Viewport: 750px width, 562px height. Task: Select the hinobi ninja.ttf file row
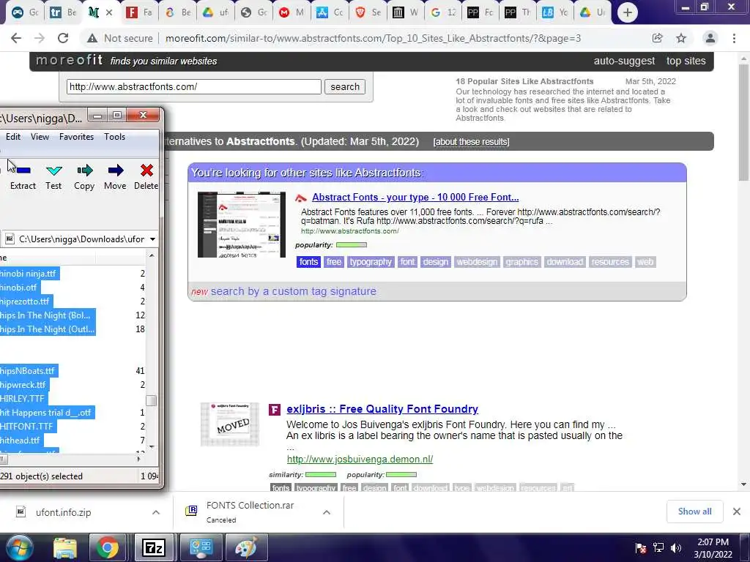click(29, 274)
